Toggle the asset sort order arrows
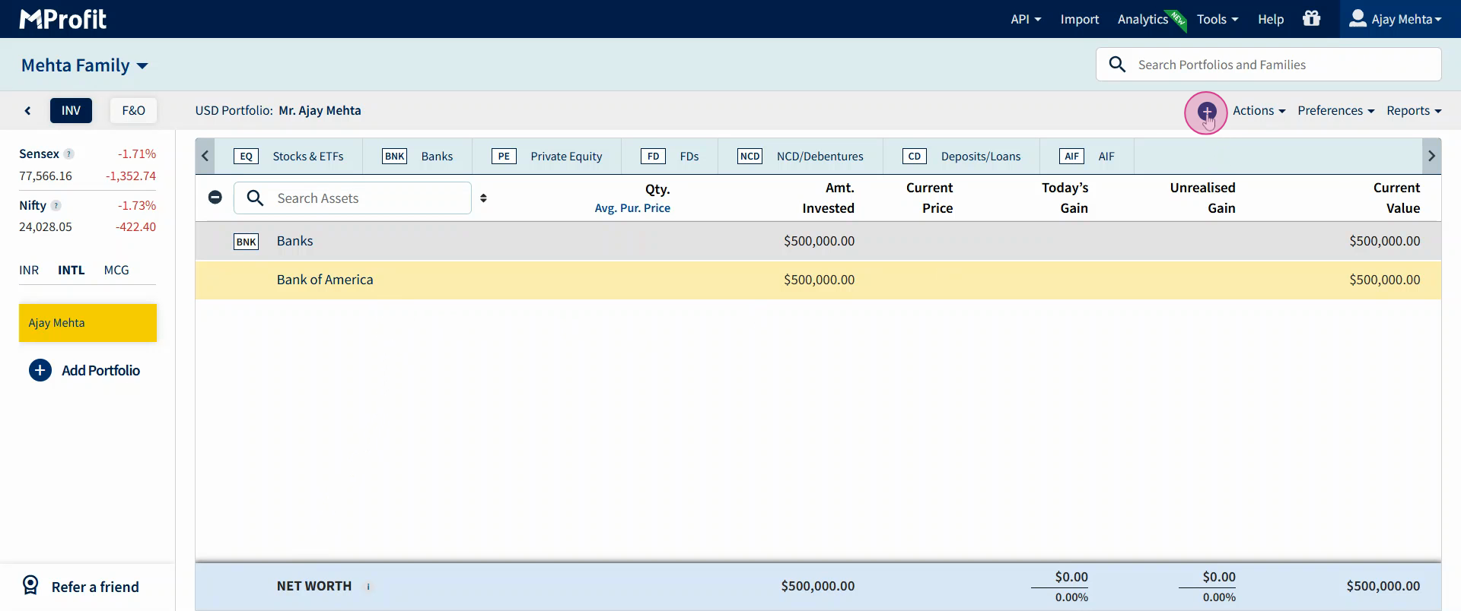The image size is (1461, 611). click(x=483, y=198)
